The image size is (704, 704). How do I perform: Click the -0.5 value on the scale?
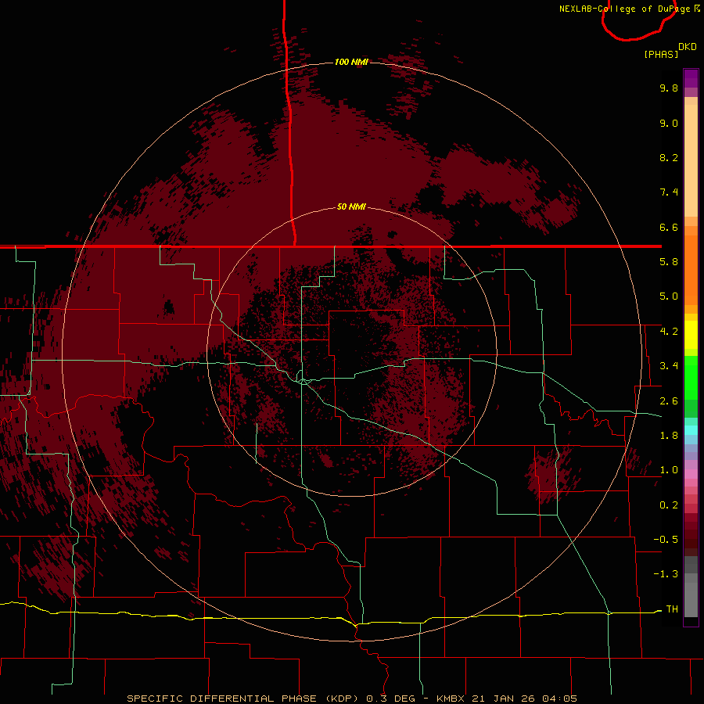666,540
